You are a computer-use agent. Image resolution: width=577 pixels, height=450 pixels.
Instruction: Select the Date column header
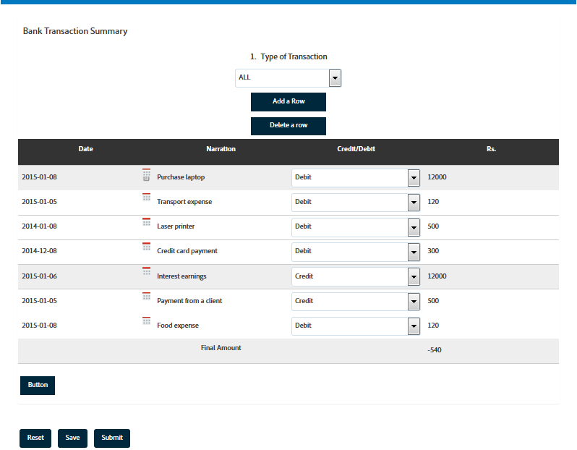tap(86, 149)
